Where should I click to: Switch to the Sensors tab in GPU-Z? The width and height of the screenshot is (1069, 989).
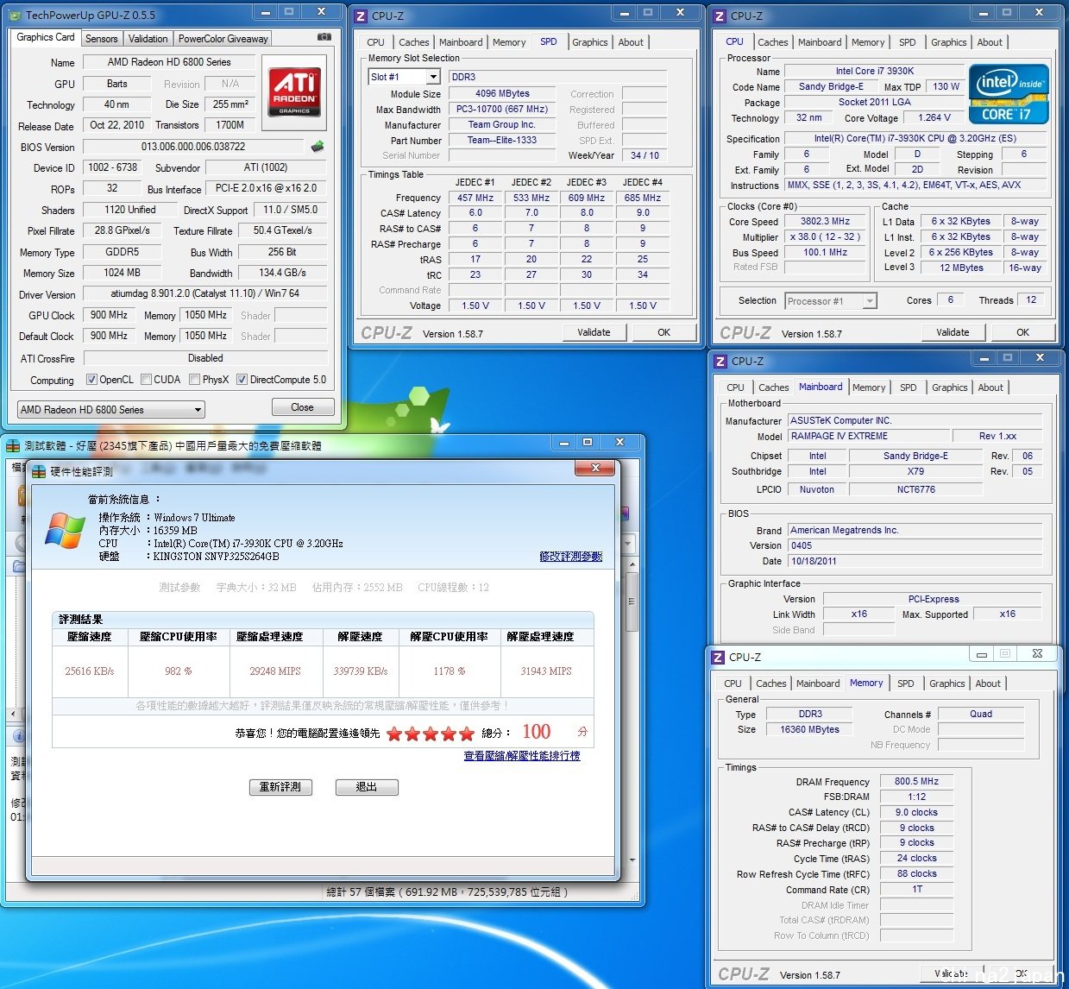(102, 39)
